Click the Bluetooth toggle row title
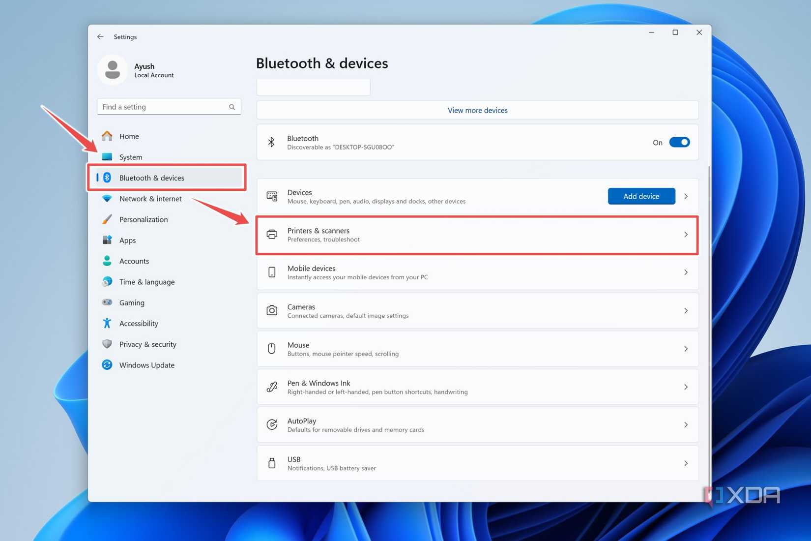This screenshot has height=541, width=811. 302,139
